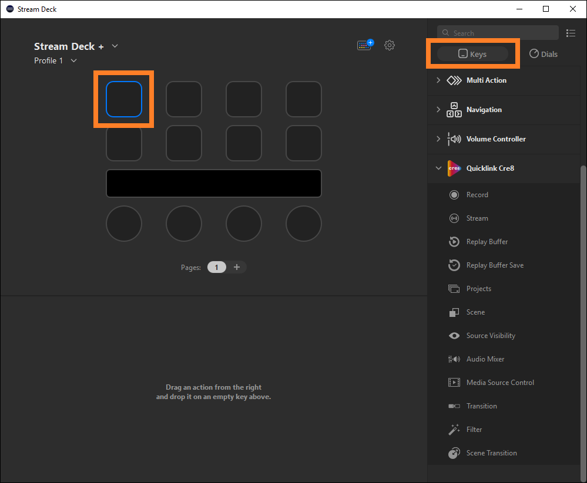Expand the Volume Controller category
587x483 pixels.
(438, 139)
